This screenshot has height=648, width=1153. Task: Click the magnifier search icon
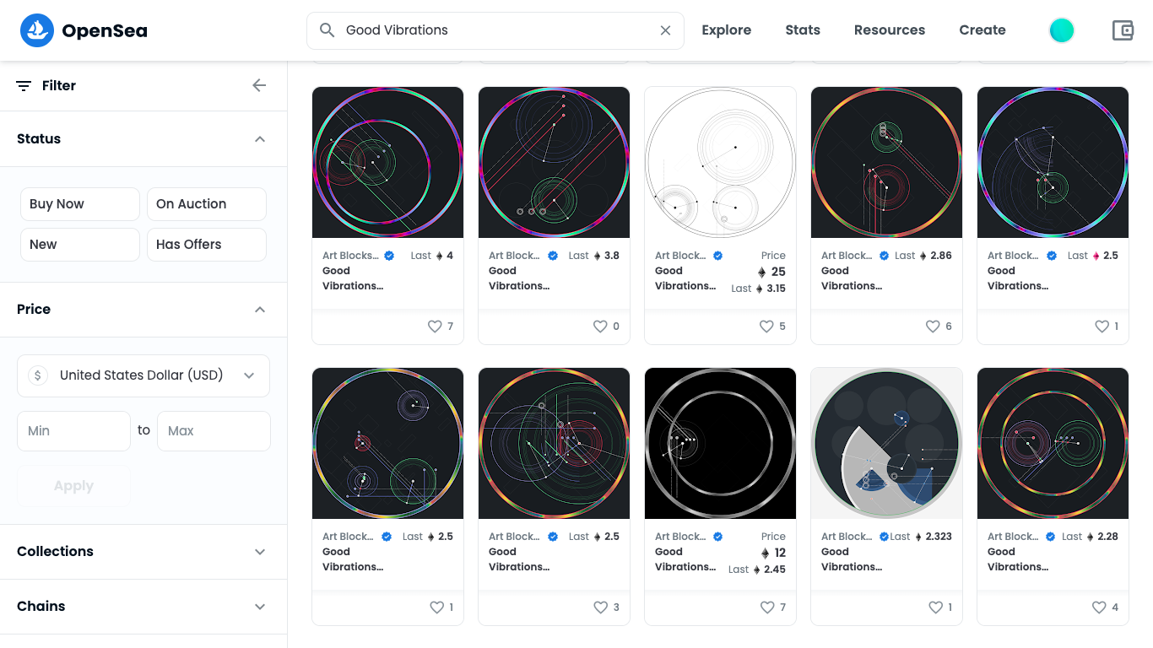327,30
